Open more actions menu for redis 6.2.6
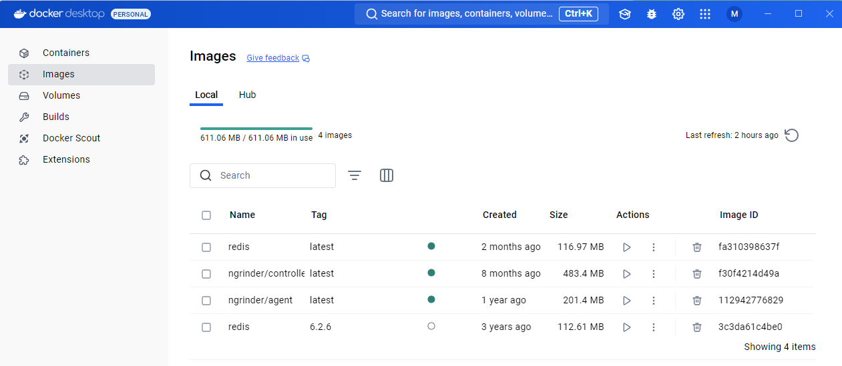The image size is (842, 366). (x=654, y=327)
